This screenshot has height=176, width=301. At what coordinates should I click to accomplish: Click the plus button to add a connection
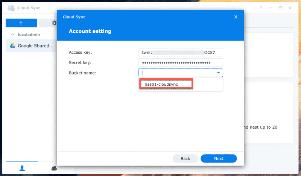pos(21,23)
